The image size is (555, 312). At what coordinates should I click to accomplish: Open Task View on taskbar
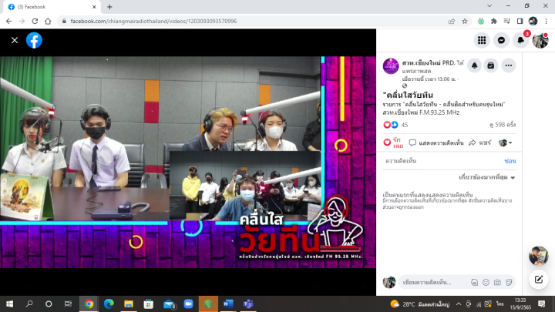[68, 304]
